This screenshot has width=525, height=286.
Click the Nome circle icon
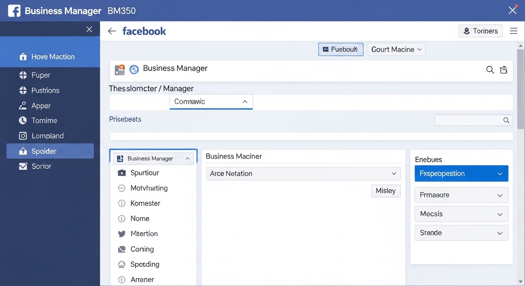[x=122, y=219]
